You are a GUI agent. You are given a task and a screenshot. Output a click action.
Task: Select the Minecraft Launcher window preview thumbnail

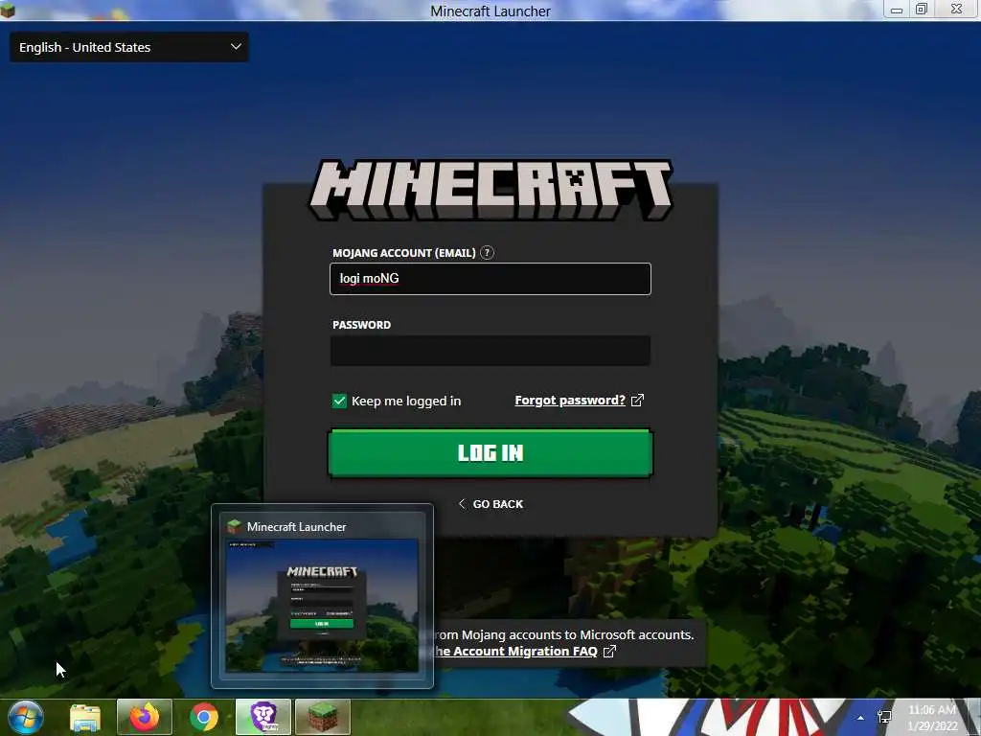pos(322,606)
